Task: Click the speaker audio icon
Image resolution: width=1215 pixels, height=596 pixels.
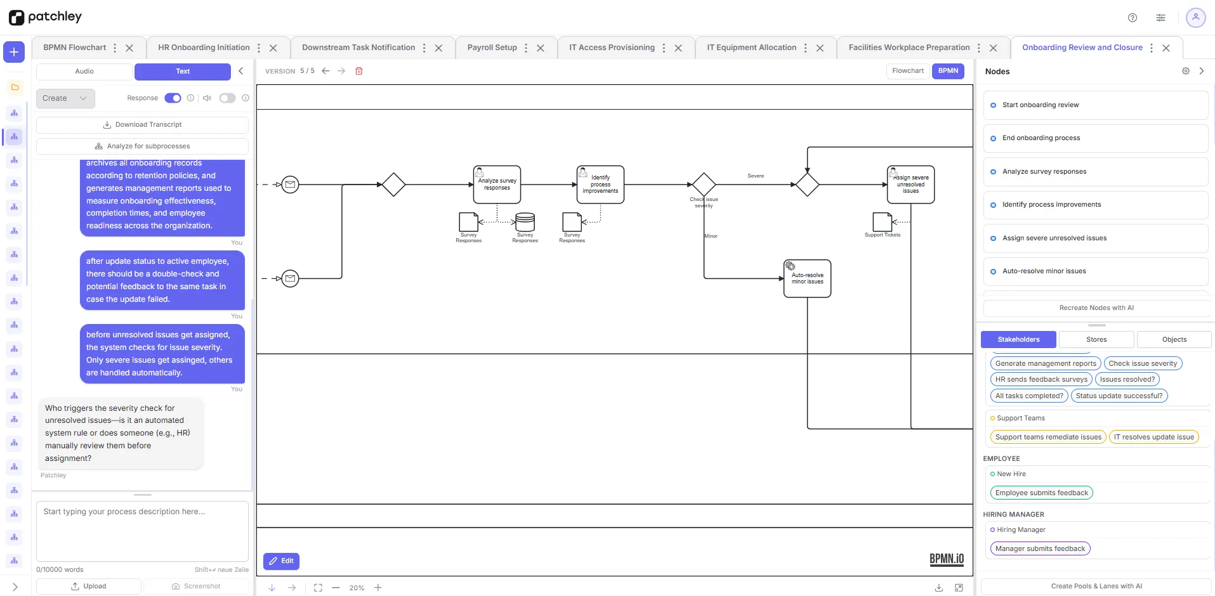Action: pyautogui.click(x=207, y=98)
